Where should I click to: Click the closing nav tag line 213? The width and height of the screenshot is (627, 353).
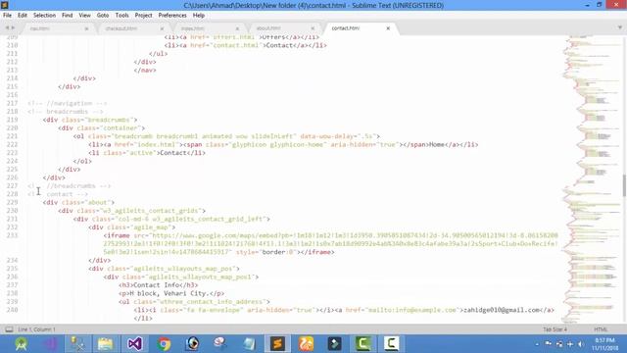[x=145, y=70]
